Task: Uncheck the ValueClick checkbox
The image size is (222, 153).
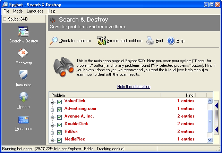Action: click(59, 102)
